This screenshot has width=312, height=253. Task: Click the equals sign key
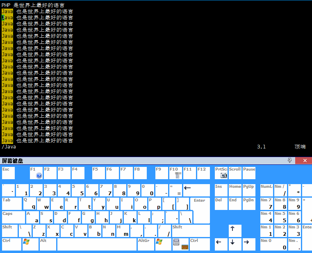click(175, 190)
